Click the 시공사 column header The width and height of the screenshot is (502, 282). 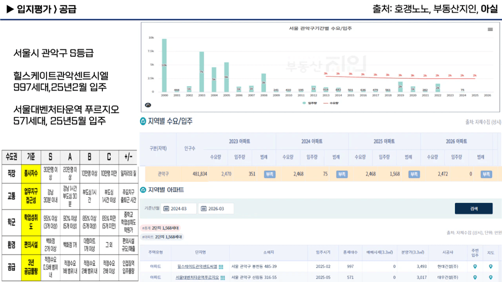click(448, 252)
